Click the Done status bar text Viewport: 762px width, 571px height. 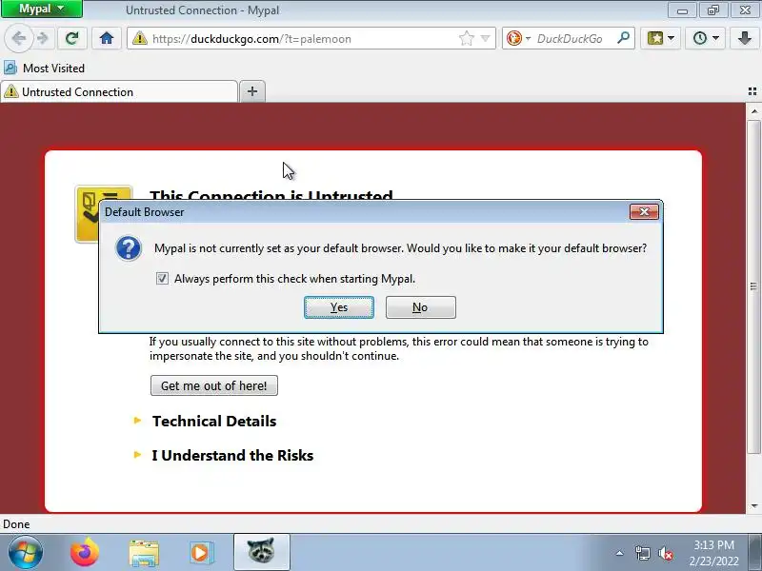tap(16, 524)
